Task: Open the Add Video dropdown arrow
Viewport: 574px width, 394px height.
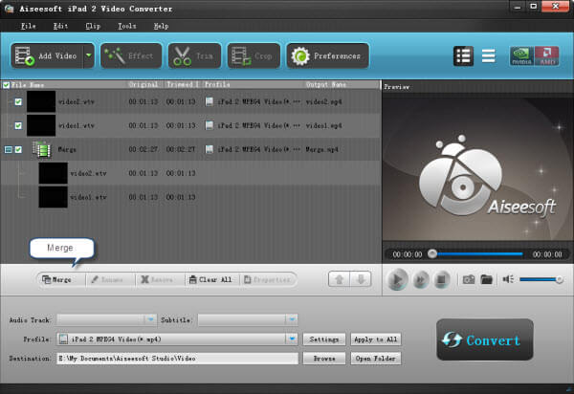Action: pos(89,56)
